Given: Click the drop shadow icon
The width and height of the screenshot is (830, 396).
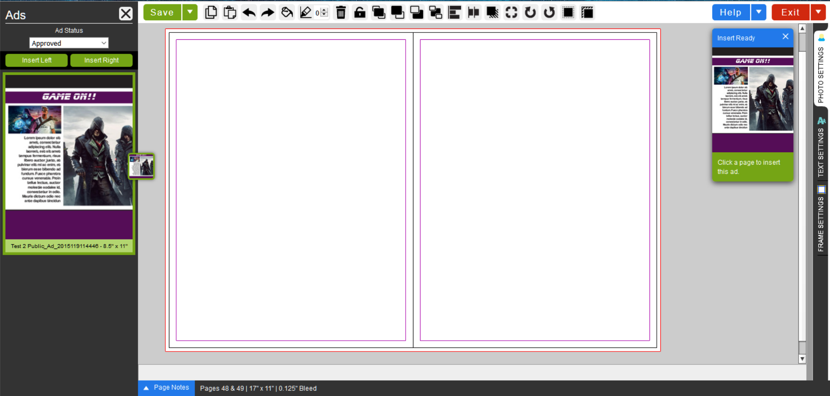Looking at the screenshot, I should [x=492, y=13].
